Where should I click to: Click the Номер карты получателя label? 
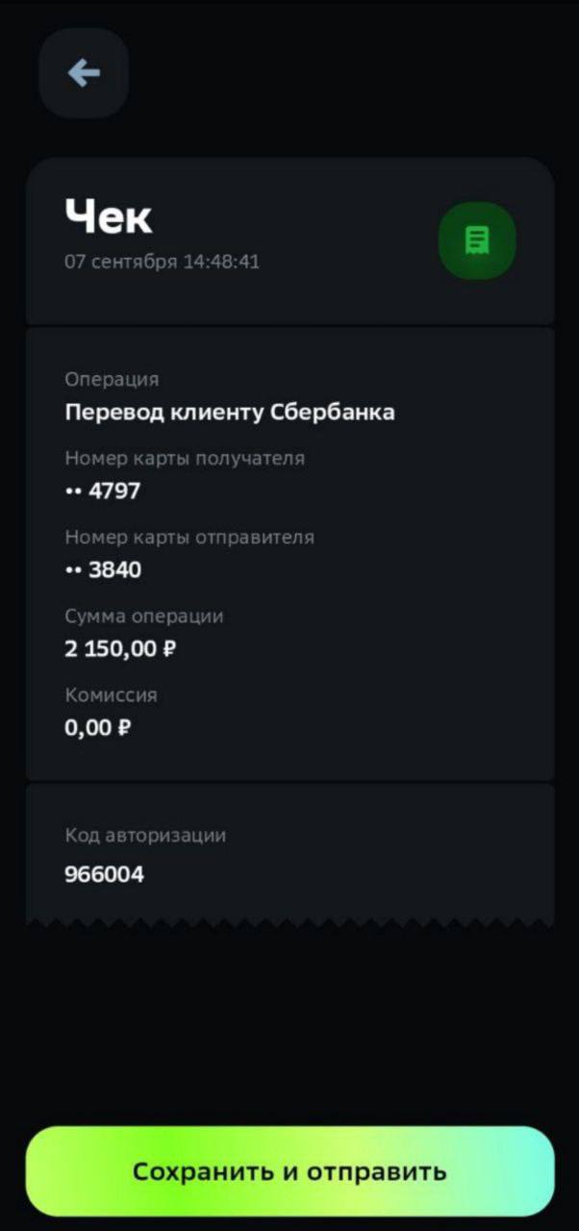pos(185,458)
